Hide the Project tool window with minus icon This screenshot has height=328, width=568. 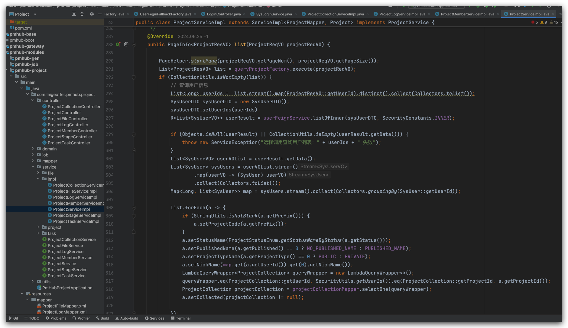100,14
